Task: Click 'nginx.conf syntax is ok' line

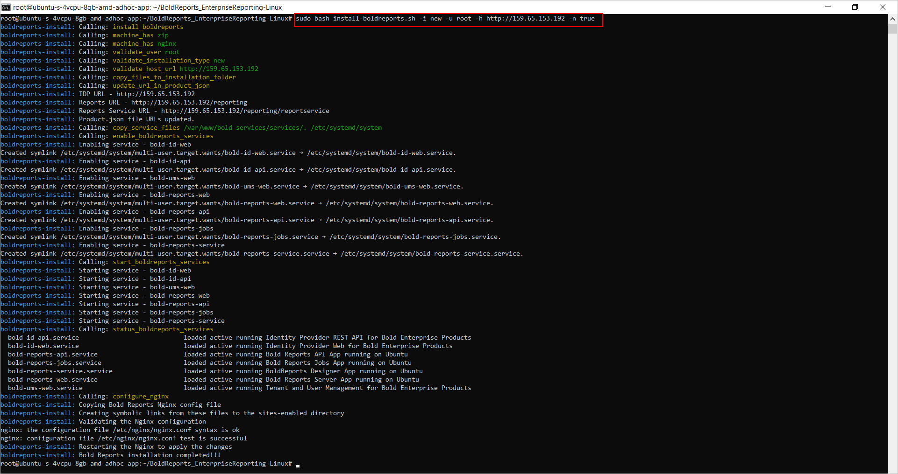Action: [x=120, y=430]
